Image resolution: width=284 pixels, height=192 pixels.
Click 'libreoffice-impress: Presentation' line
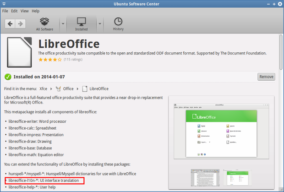pyautogui.click(x=36, y=135)
